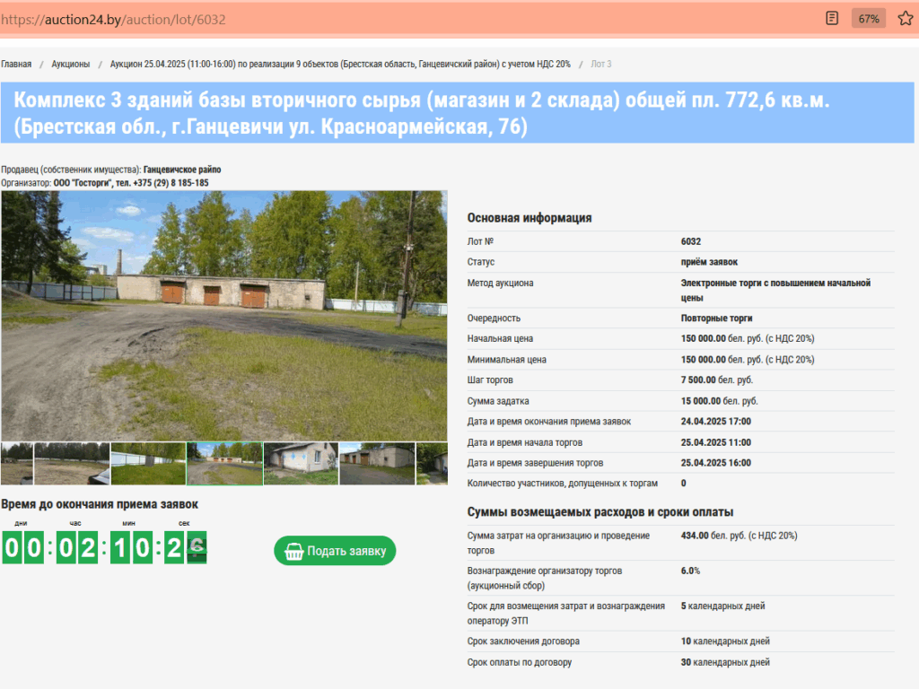Image resolution: width=919 pixels, height=689 pixels.
Task: Open the Аукцион 25.04.2025 breadcrumb link
Action: coord(340,64)
